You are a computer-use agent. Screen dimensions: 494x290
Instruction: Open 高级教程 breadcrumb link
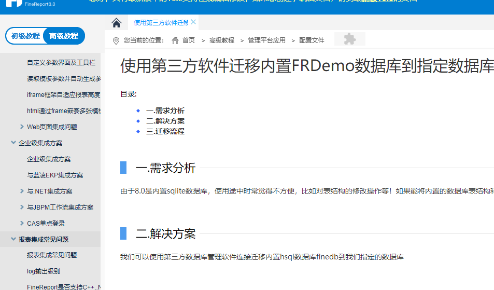click(x=222, y=40)
